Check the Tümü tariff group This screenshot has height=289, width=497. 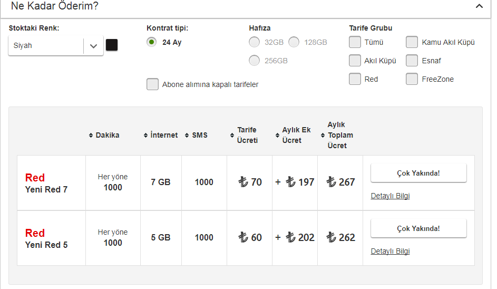355,42
